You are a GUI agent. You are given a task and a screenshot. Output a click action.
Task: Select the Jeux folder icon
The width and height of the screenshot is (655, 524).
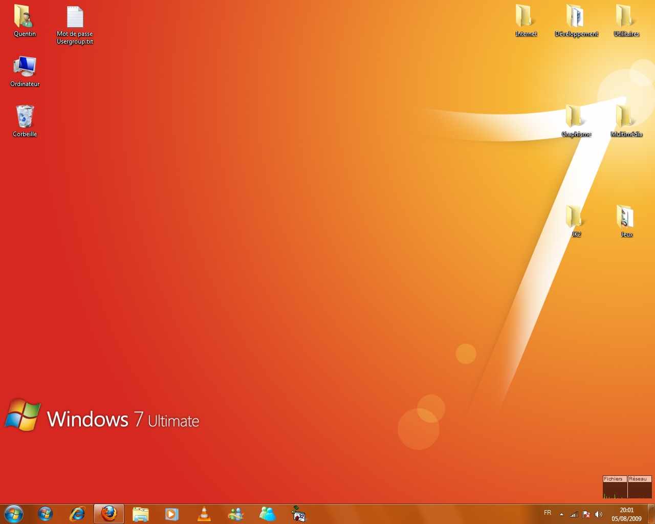point(626,222)
